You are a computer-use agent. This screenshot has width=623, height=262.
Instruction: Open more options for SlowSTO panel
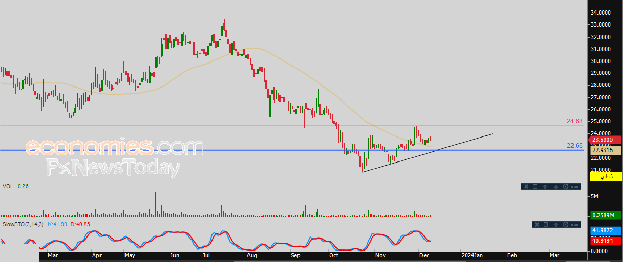coord(575,224)
